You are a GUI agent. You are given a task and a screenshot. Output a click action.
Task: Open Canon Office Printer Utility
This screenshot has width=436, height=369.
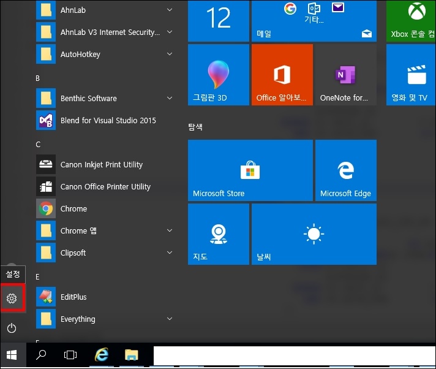(x=106, y=186)
